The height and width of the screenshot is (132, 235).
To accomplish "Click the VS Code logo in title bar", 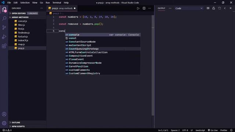I will tap(3, 3).
